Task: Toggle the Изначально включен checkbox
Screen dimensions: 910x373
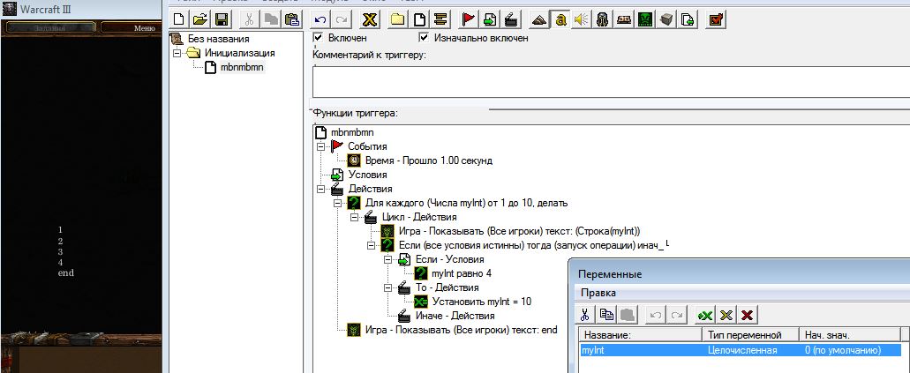Action: pos(424,38)
